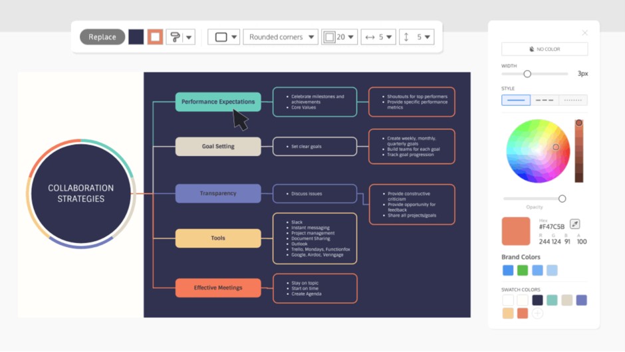
Task: Select the Tools node
Action: (218, 238)
